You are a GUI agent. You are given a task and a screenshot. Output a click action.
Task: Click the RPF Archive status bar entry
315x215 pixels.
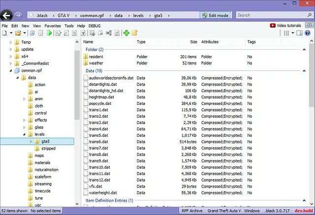point(192,211)
